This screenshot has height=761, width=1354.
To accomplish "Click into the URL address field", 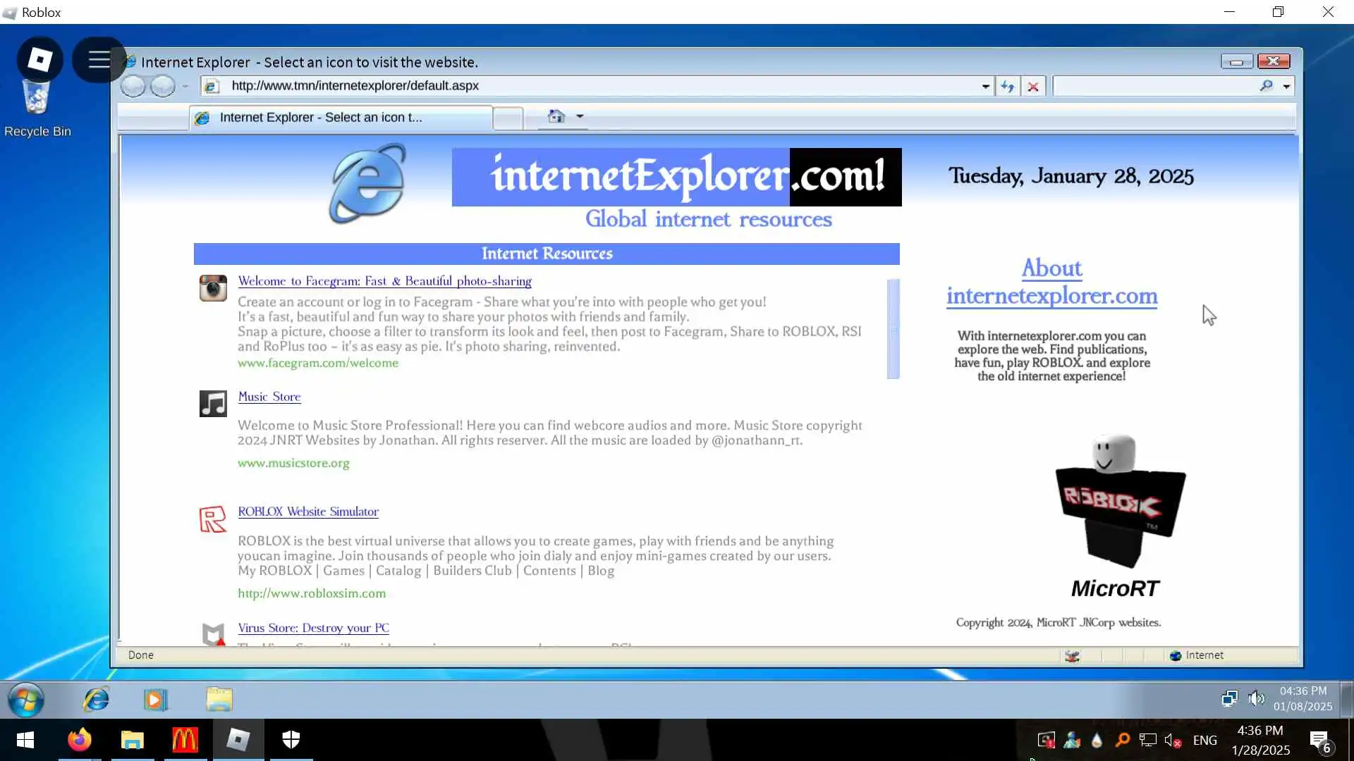I will pos(599,86).
